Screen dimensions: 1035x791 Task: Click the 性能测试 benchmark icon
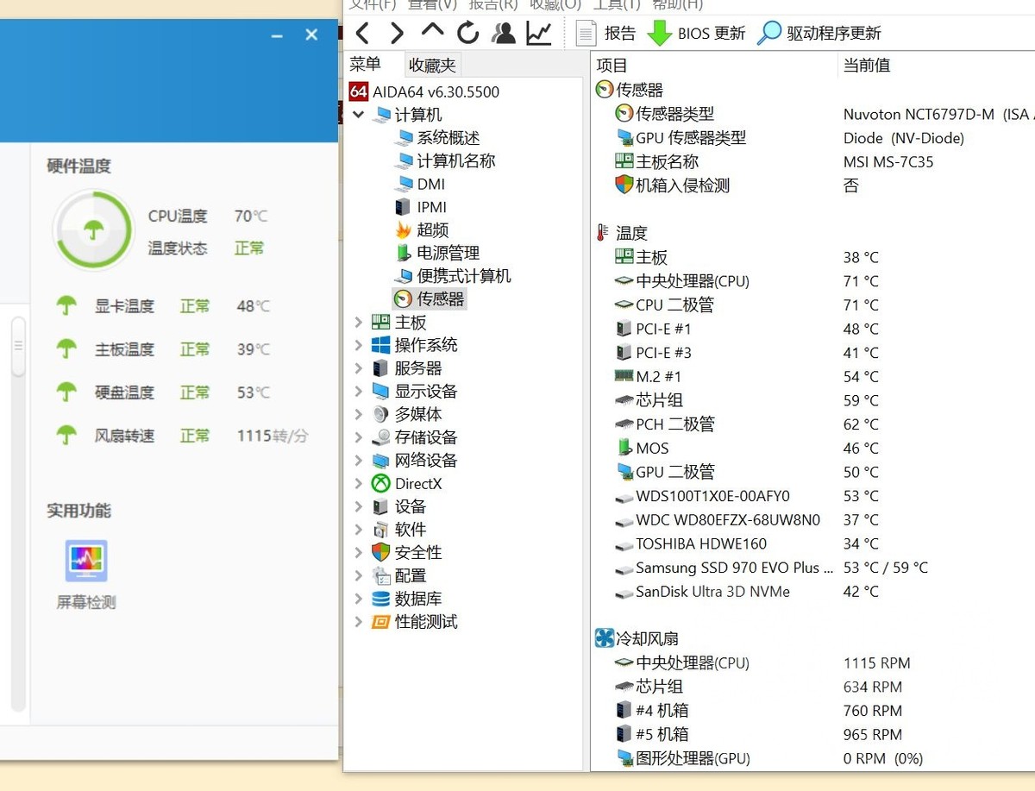(380, 622)
